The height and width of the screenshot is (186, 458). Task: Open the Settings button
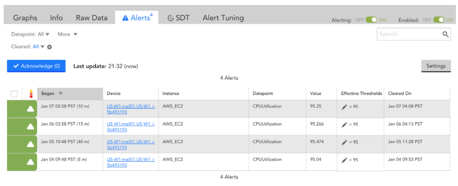[x=436, y=66]
